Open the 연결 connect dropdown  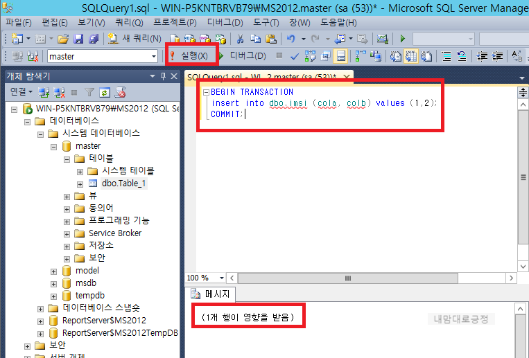click(x=21, y=91)
